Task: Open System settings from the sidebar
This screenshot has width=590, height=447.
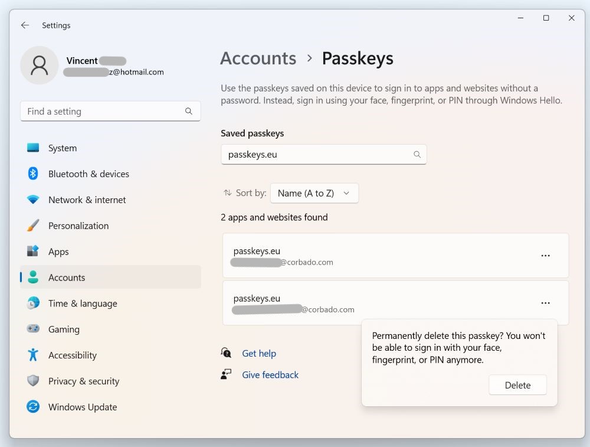Action: pyautogui.click(x=34, y=148)
